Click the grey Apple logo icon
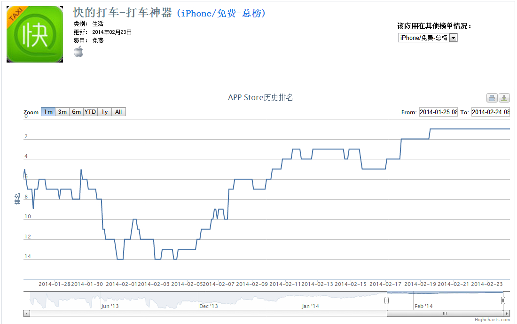The image size is (517, 324). pyautogui.click(x=78, y=51)
